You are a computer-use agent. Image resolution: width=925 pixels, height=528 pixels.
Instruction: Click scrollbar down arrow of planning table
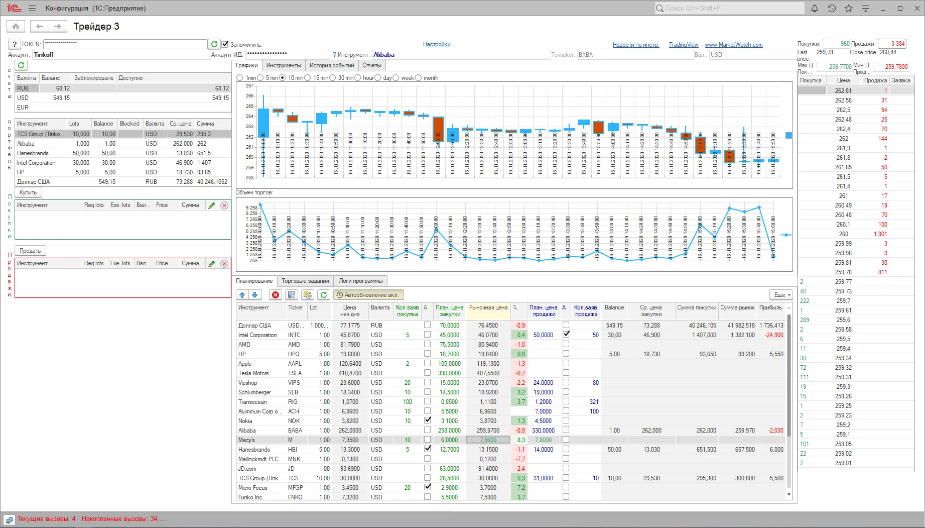pyautogui.click(x=789, y=495)
